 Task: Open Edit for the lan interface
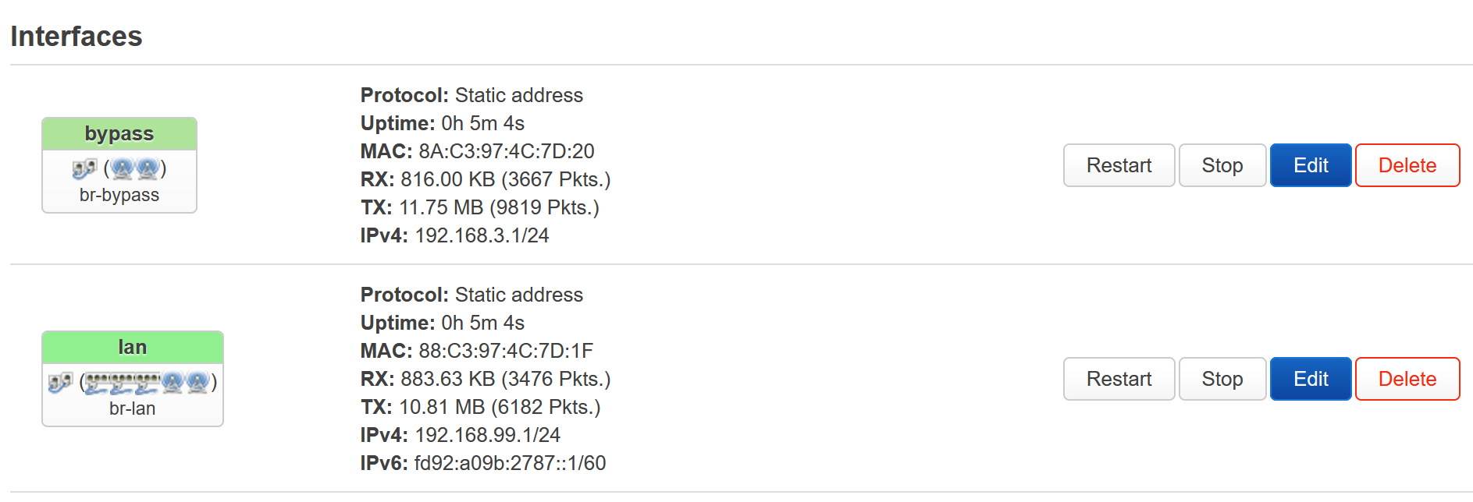click(x=1310, y=379)
